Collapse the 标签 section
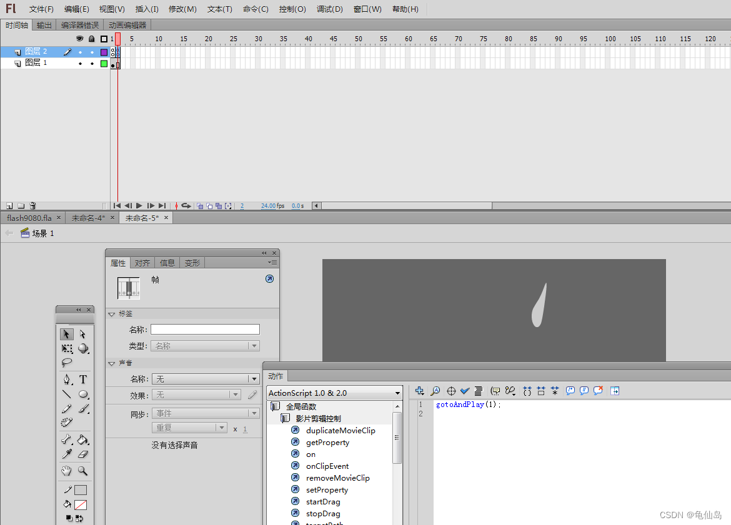The width and height of the screenshot is (731, 525). pos(111,314)
